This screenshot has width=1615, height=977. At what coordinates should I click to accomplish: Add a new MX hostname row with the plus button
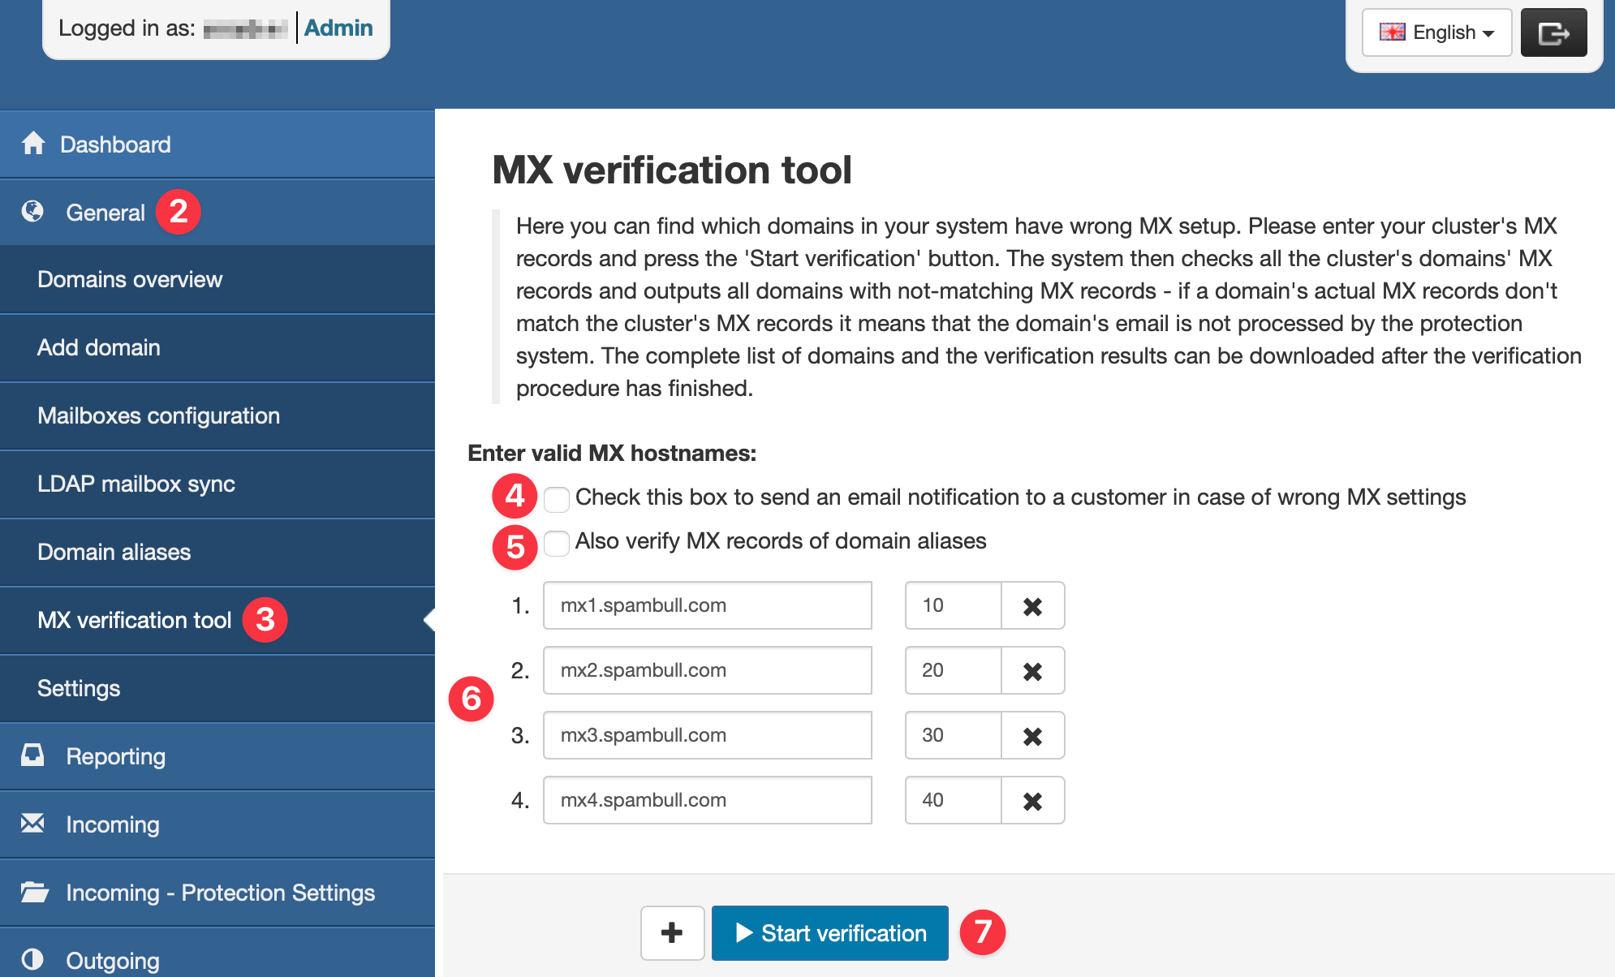672,932
